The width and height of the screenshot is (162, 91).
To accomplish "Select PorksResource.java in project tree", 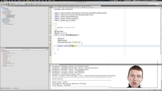I will (x=10, y=16).
